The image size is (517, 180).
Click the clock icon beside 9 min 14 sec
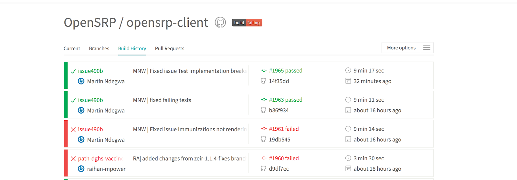click(348, 129)
